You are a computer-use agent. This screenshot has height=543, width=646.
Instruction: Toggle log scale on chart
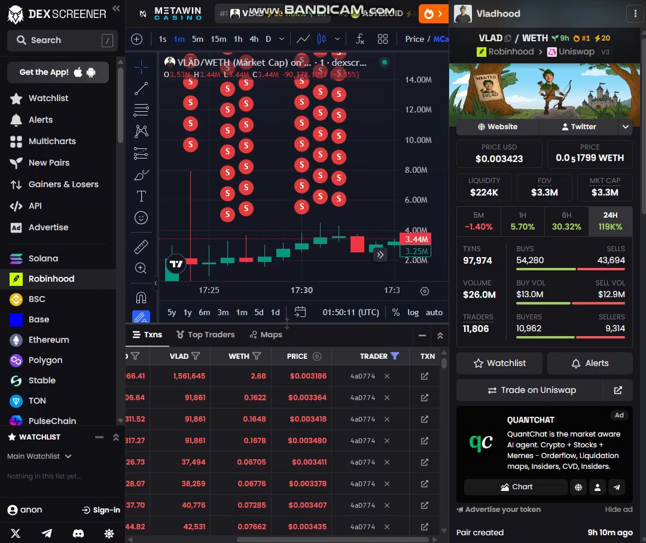click(x=413, y=312)
